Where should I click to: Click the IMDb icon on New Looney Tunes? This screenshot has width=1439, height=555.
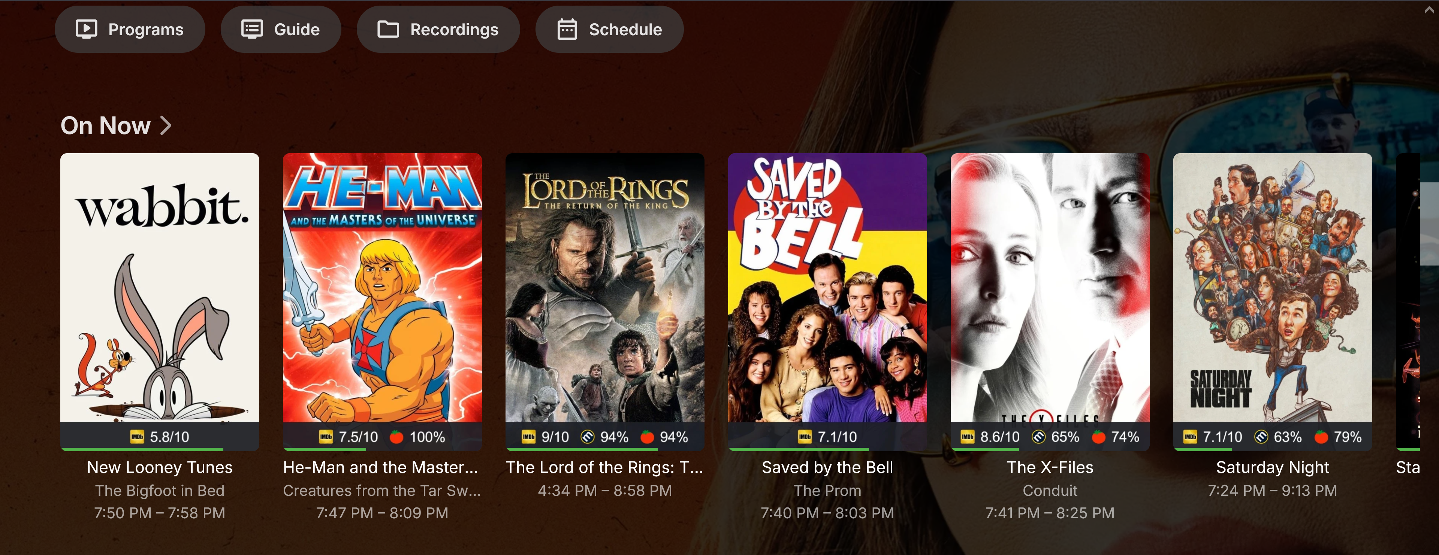[137, 437]
